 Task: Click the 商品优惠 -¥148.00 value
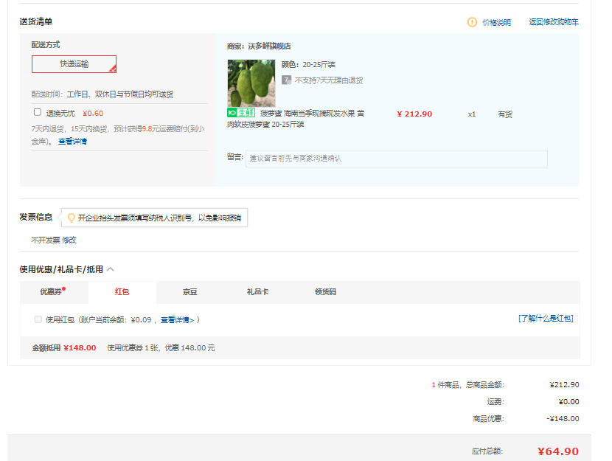coord(563,418)
